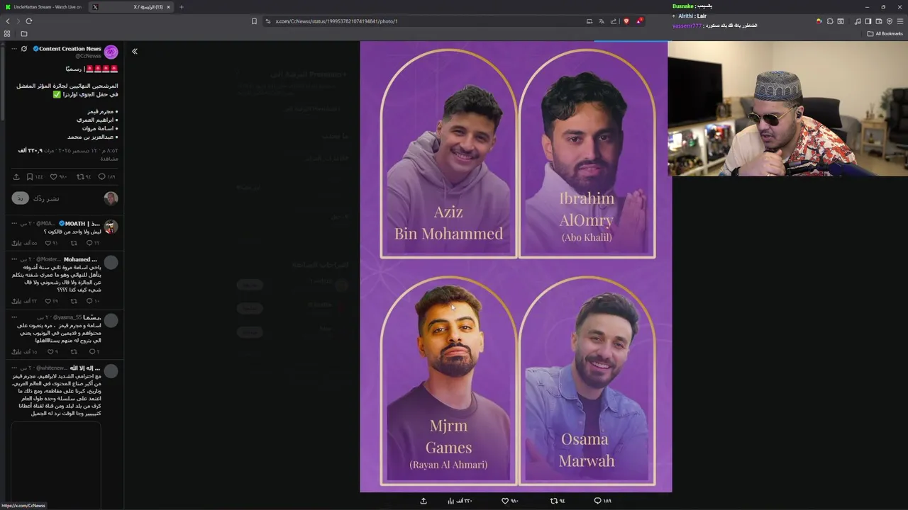The image size is (908, 510).
Task: Open more options on Mohamed's reply
Action: (13, 259)
